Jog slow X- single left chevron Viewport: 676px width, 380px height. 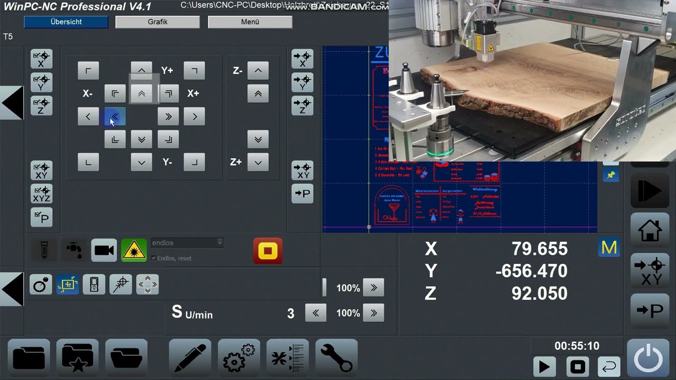click(88, 116)
